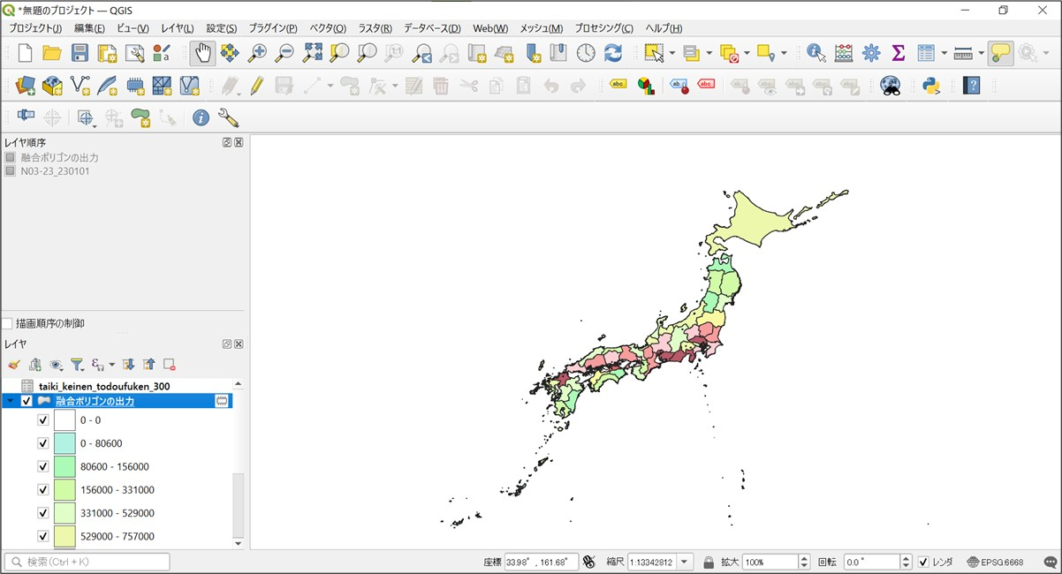Image resolution: width=1062 pixels, height=574 pixels.
Task: Toggle visibility of 融合ポリゴンの出力 layer
Action: click(27, 401)
